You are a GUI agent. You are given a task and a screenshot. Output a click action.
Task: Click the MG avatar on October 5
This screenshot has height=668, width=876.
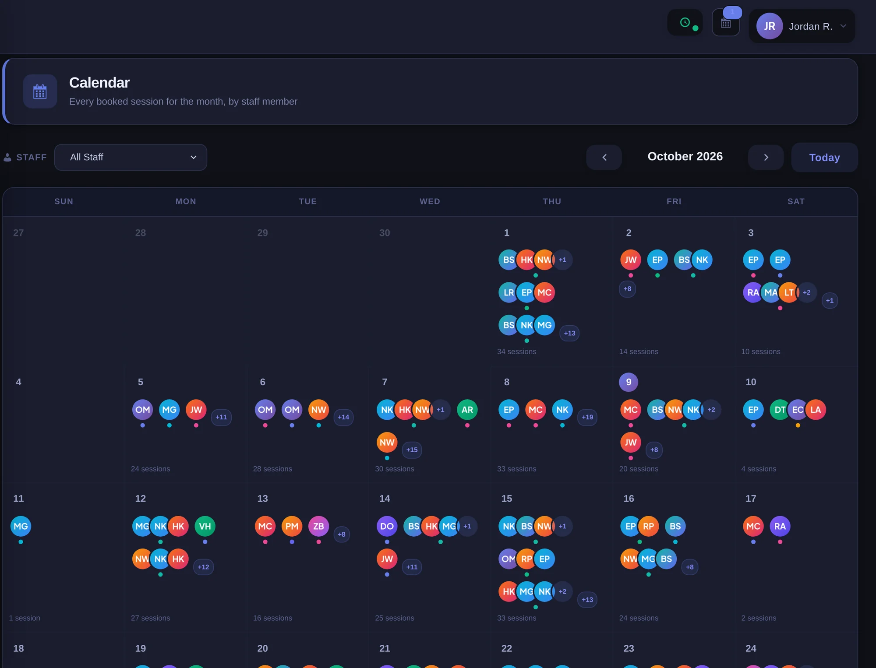pyautogui.click(x=170, y=410)
